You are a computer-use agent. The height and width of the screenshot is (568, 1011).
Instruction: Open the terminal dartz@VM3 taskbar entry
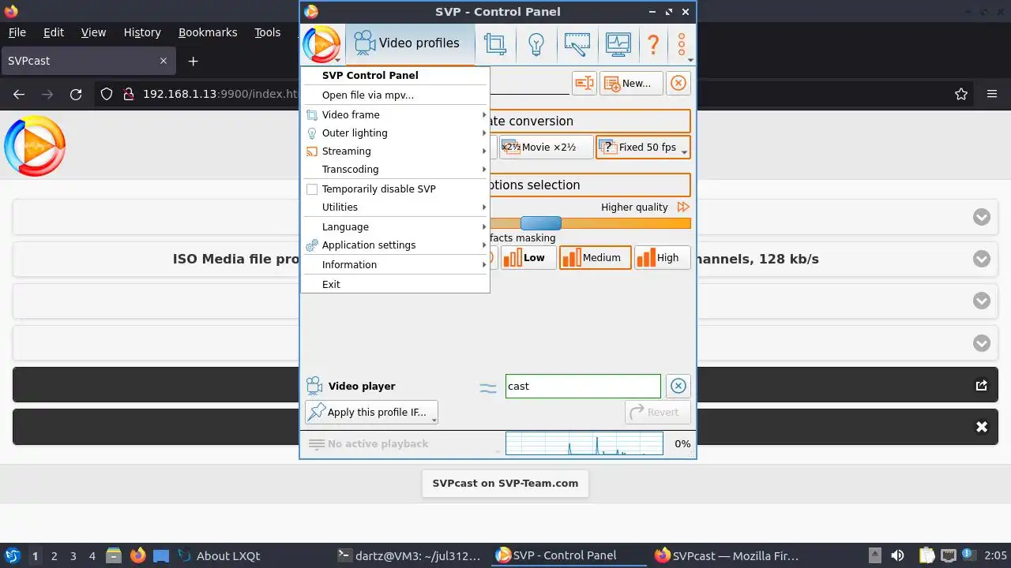[x=409, y=555]
